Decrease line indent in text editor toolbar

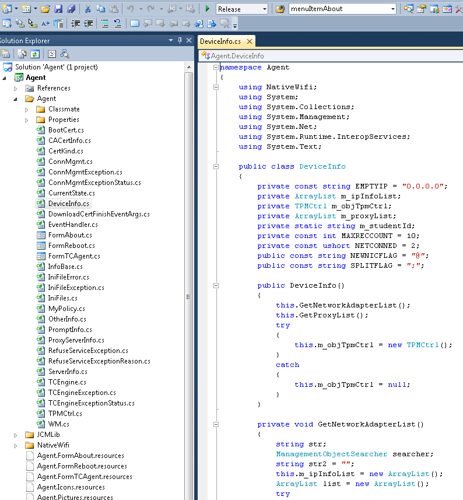75,23
